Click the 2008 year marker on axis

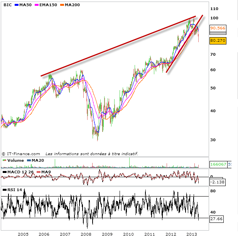coord(86,234)
